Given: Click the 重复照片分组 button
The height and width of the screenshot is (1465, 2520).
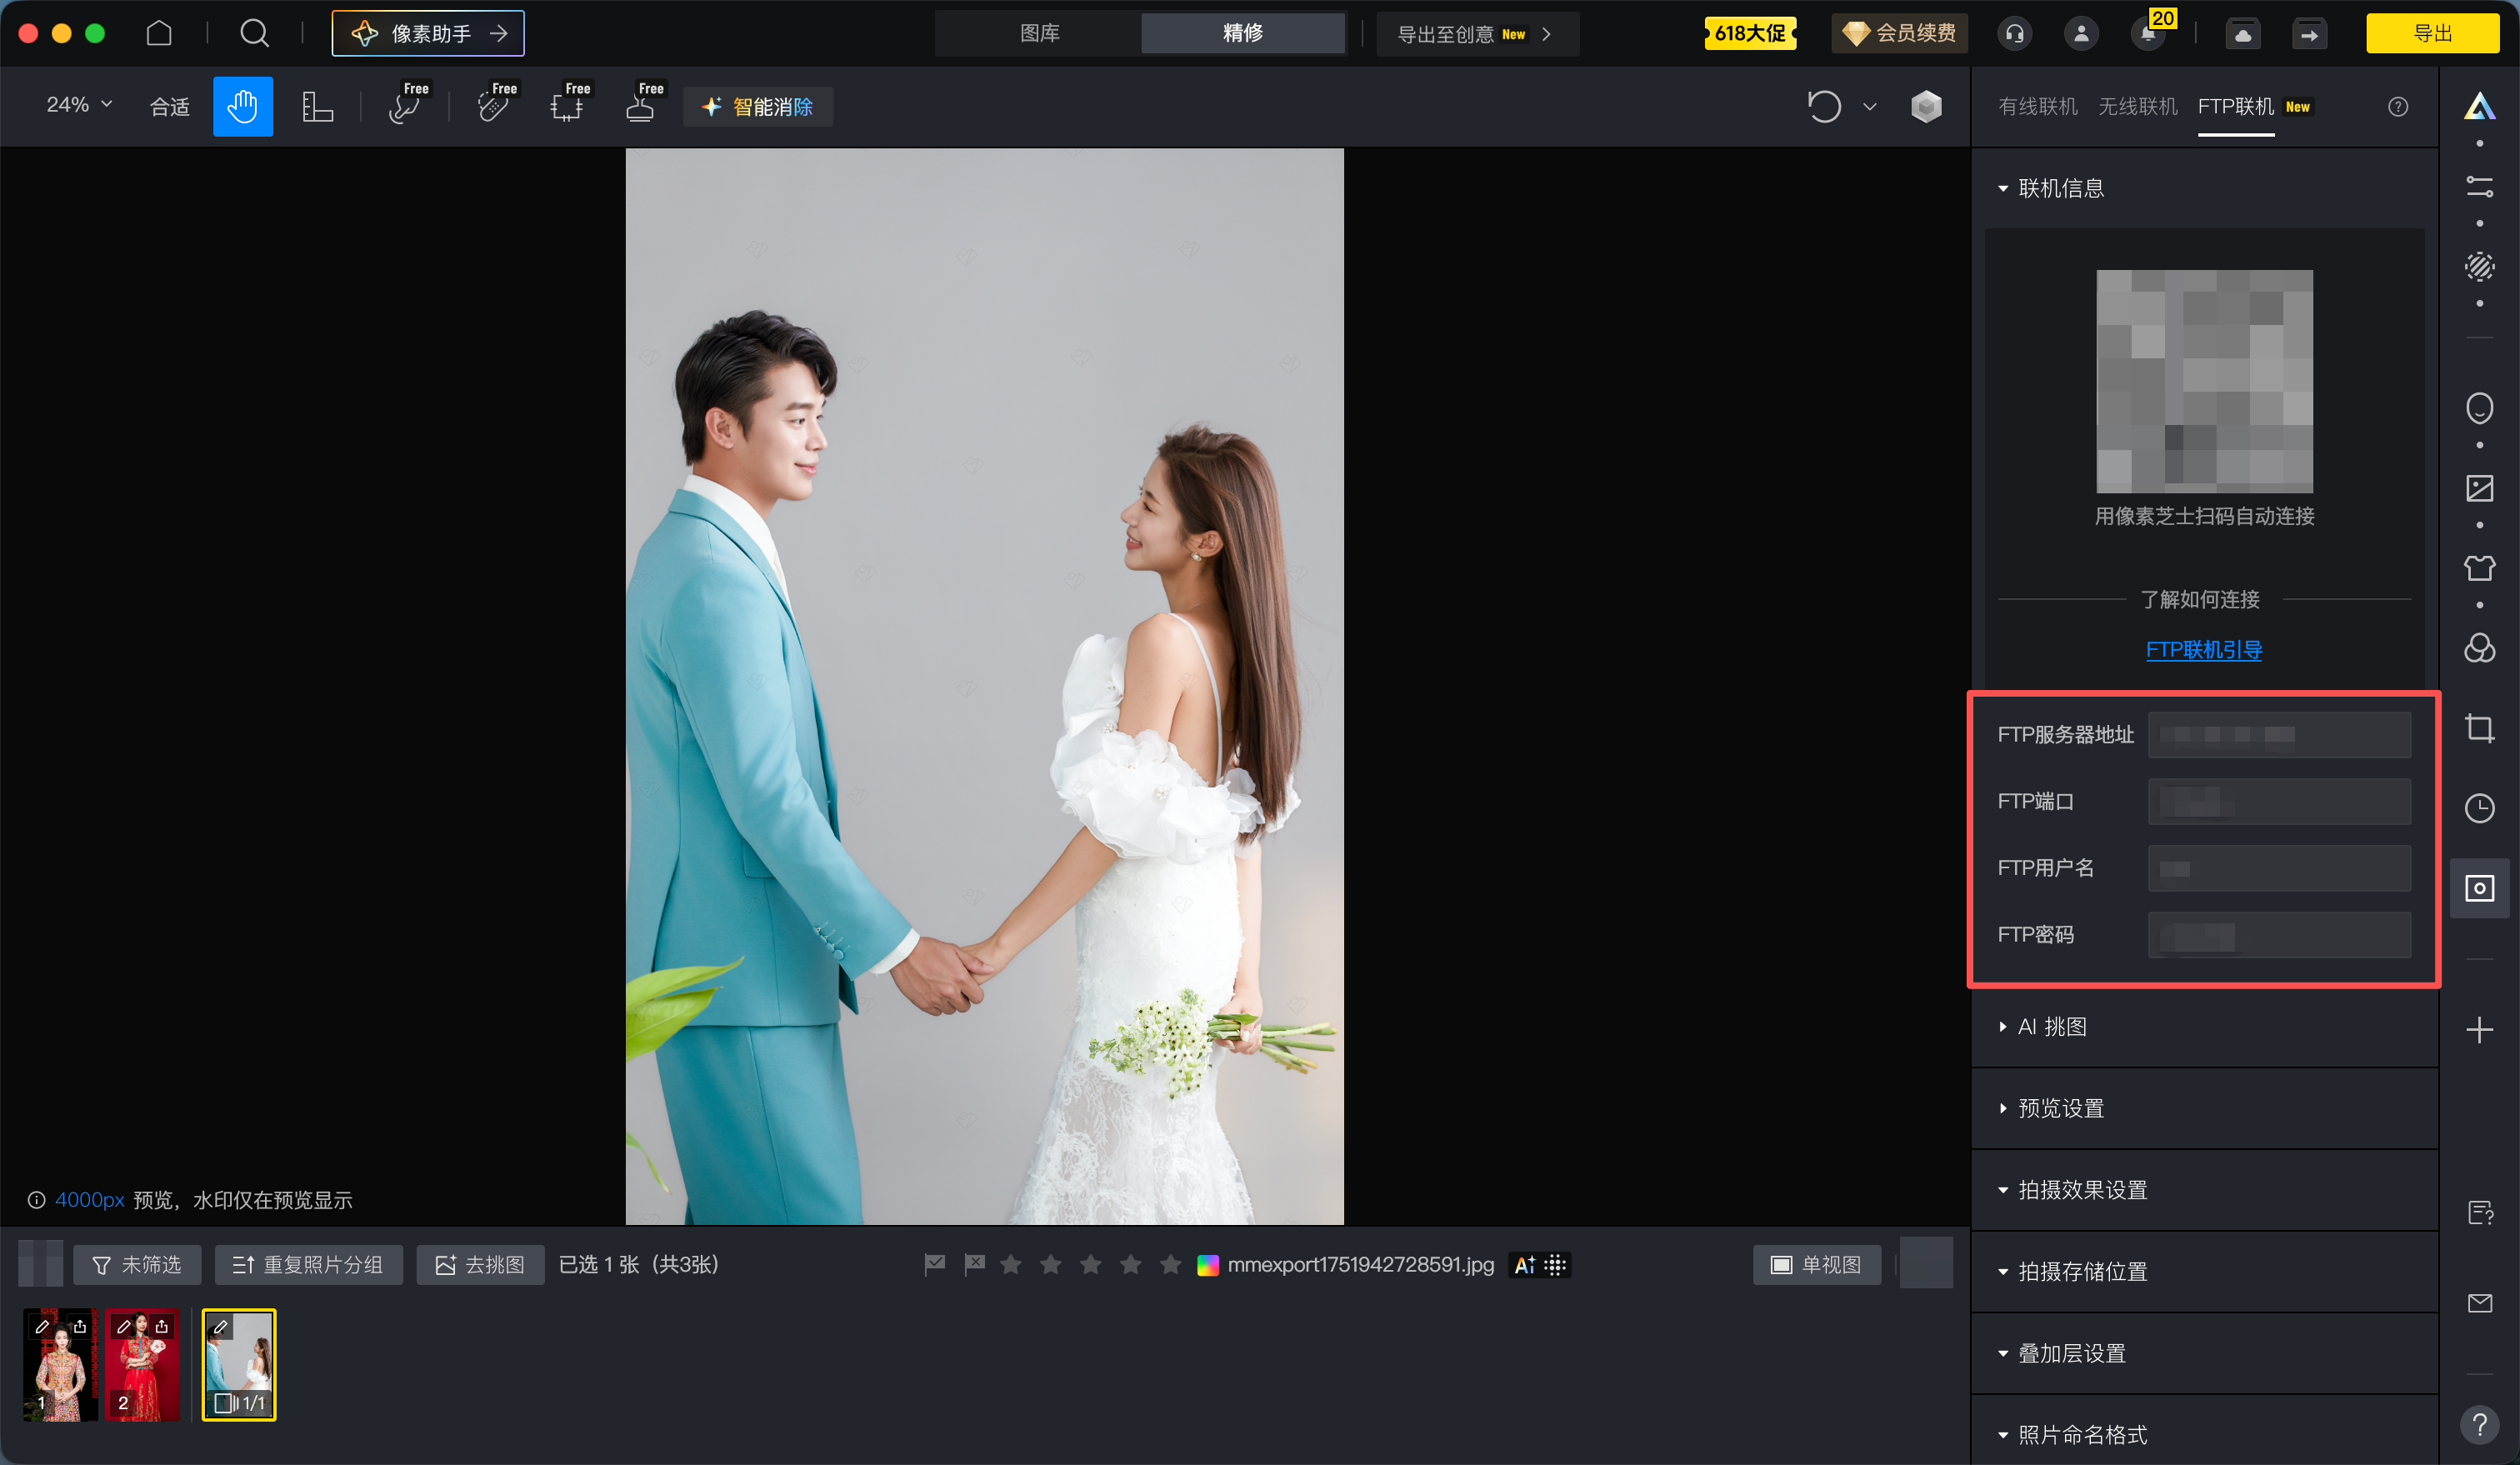Looking at the screenshot, I should tap(309, 1265).
